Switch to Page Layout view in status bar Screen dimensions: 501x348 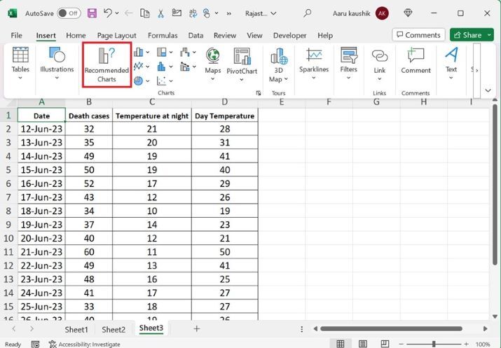pos(363,344)
